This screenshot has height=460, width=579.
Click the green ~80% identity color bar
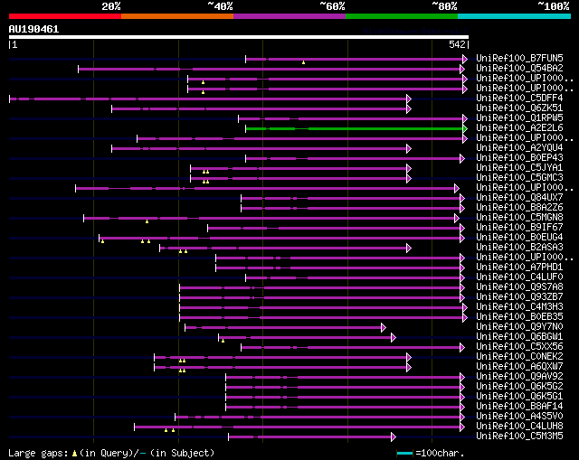(402, 16)
